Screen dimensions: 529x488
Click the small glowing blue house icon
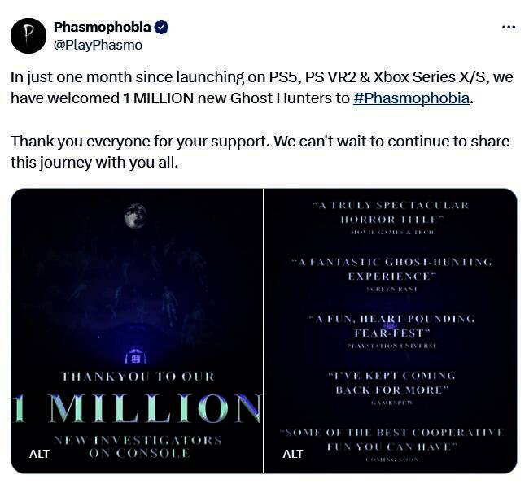coord(137,356)
